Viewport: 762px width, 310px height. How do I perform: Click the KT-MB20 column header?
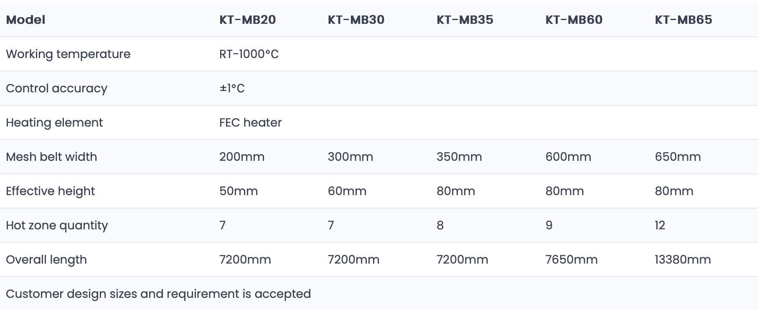[247, 20]
